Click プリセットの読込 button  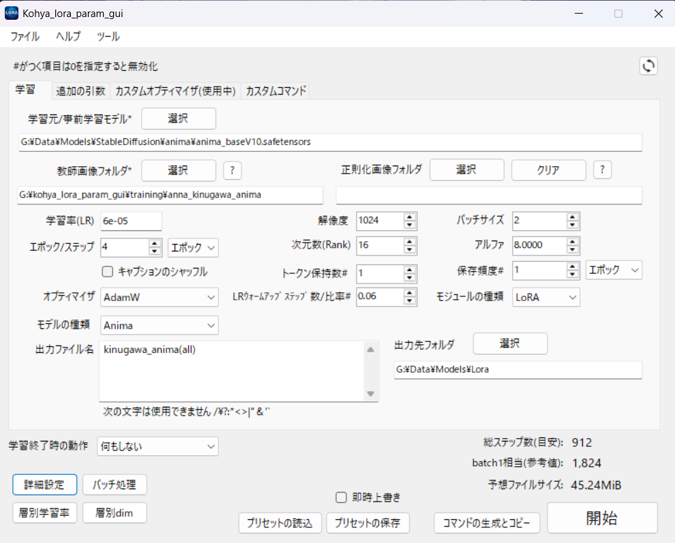point(280,523)
